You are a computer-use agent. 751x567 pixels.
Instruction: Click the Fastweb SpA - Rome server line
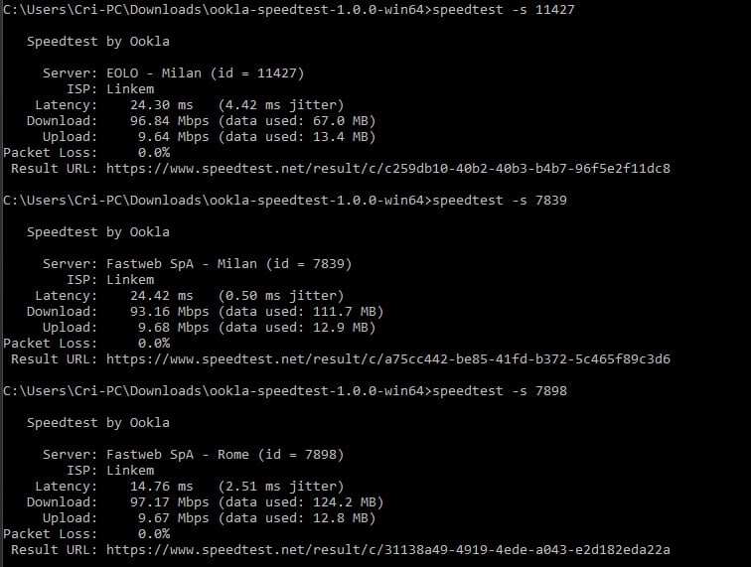[194, 455]
